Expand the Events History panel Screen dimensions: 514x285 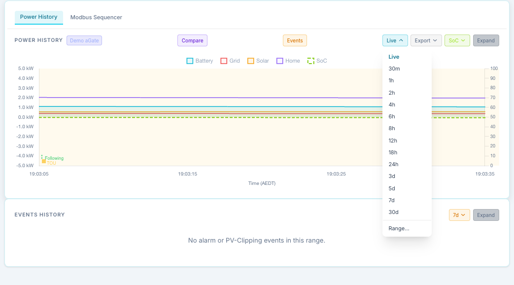click(486, 215)
